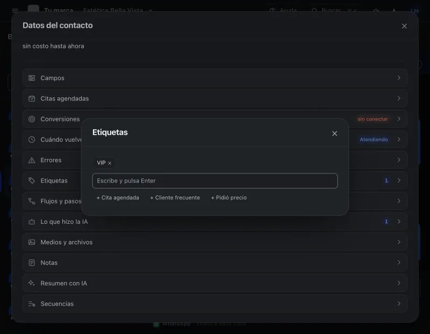This screenshot has height=334, width=430.
Task: Open the Campos section label
Action: tap(52, 78)
